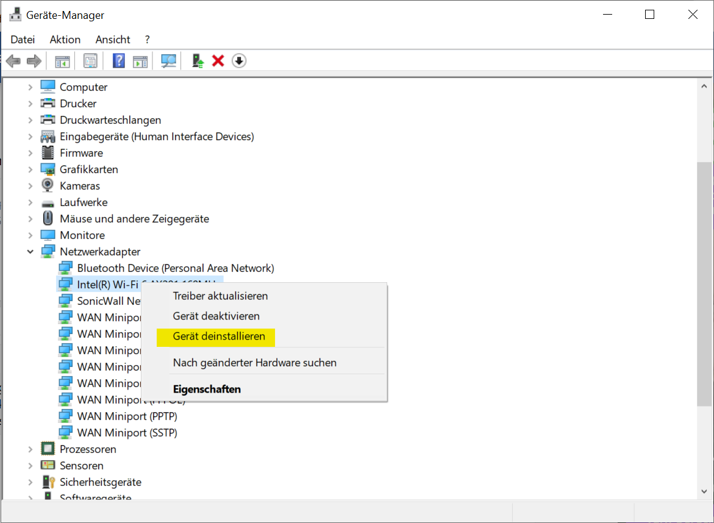This screenshot has height=523, width=714.
Task: Click the vertical scrollbar thumb
Action: [x=704, y=283]
